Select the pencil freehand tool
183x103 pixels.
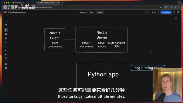pos(6,50)
